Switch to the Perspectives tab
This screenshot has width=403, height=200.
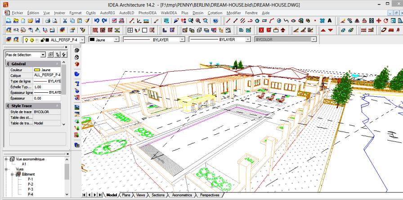coord(210,195)
